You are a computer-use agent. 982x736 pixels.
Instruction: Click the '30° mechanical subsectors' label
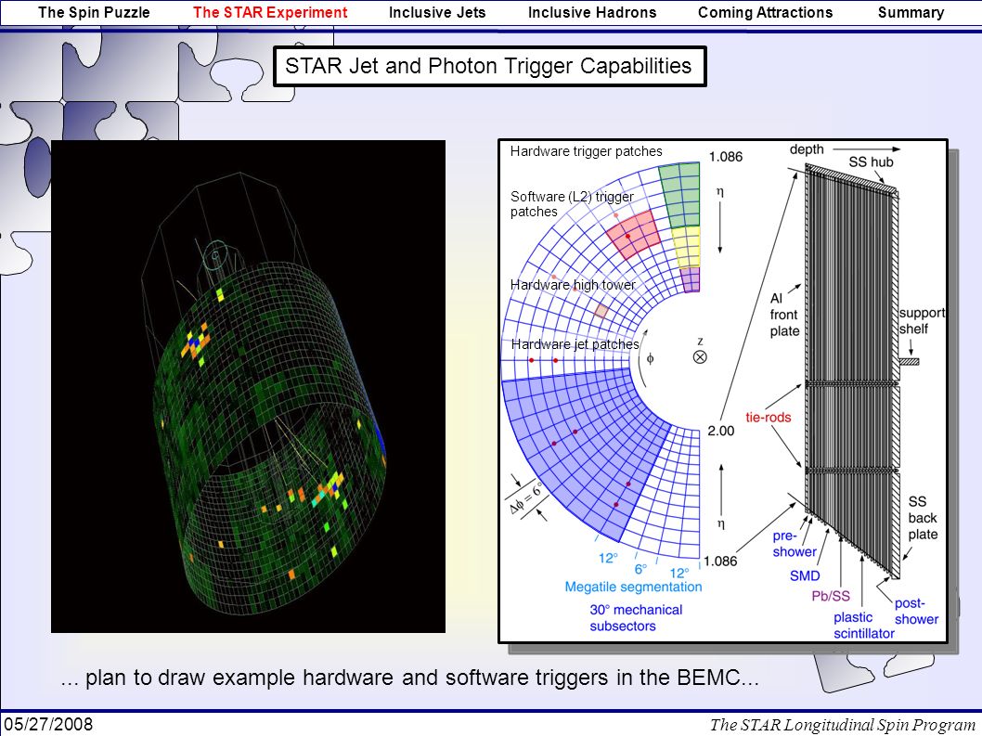pos(636,617)
